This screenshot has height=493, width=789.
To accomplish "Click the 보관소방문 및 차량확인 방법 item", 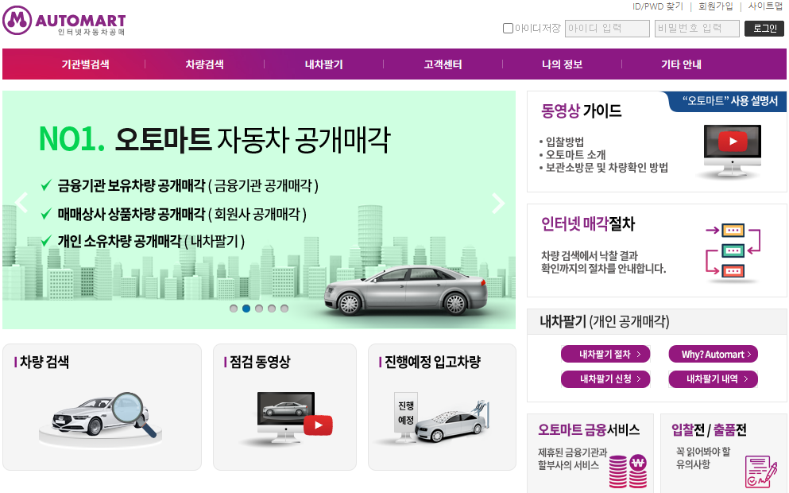I will tap(607, 168).
